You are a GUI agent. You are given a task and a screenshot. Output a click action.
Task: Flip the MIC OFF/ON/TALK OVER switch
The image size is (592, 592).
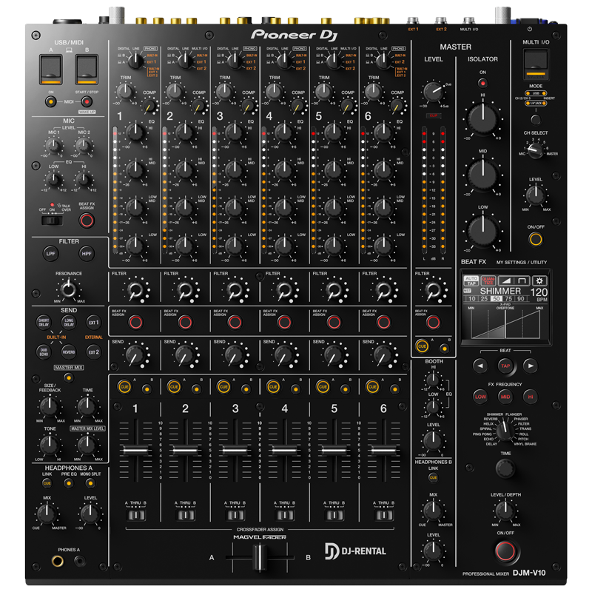pyautogui.click(x=52, y=220)
